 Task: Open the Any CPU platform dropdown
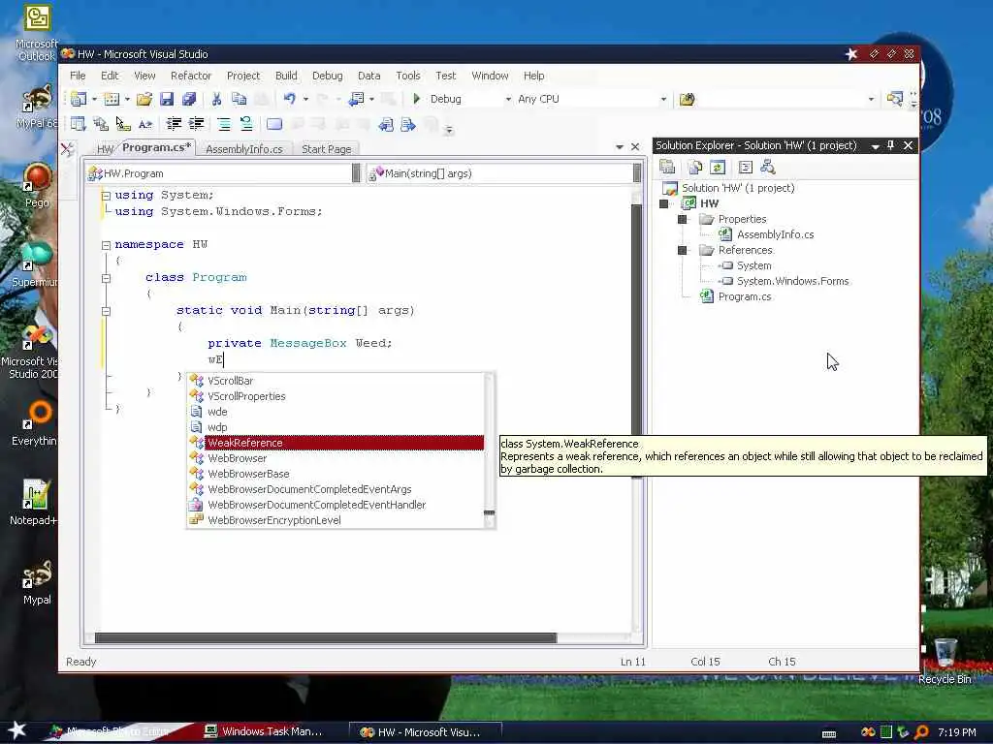pos(663,100)
